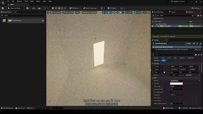203x114 pixels.
Task: Toggle the Details panel lock icon
Action: 200,44
